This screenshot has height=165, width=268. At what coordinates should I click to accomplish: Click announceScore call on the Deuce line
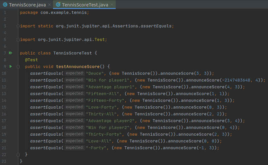tap(177, 73)
